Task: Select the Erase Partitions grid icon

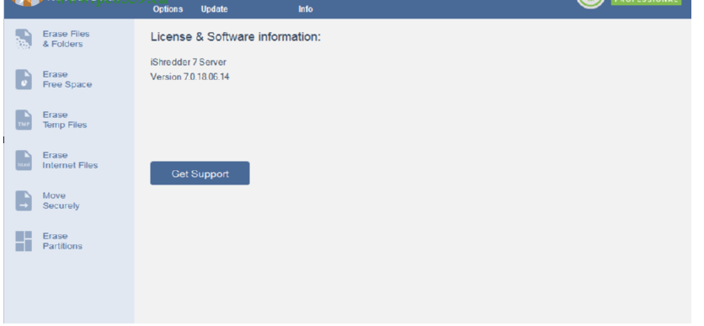Action: pos(24,241)
